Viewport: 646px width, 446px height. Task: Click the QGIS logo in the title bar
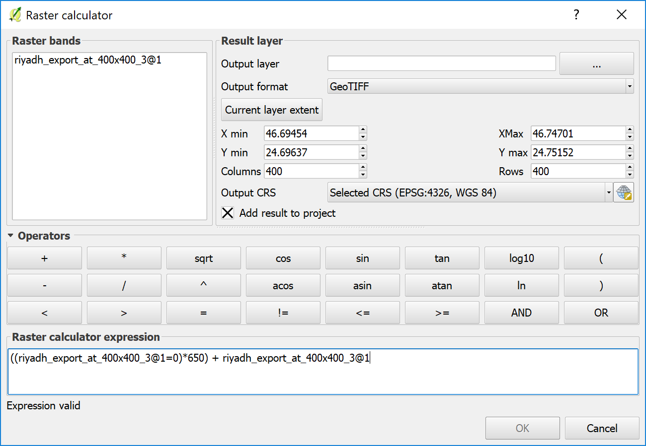point(14,15)
